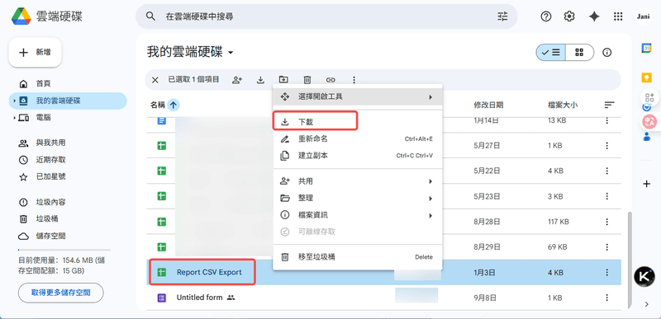This screenshot has height=319, width=661.
Task: Click copy link icon in selection toolbar
Action: (331, 79)
